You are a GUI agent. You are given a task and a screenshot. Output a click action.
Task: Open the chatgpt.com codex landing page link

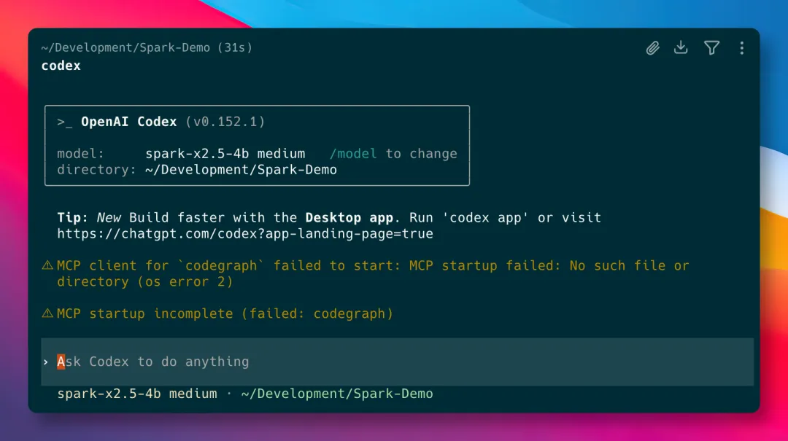click(244, 233)
